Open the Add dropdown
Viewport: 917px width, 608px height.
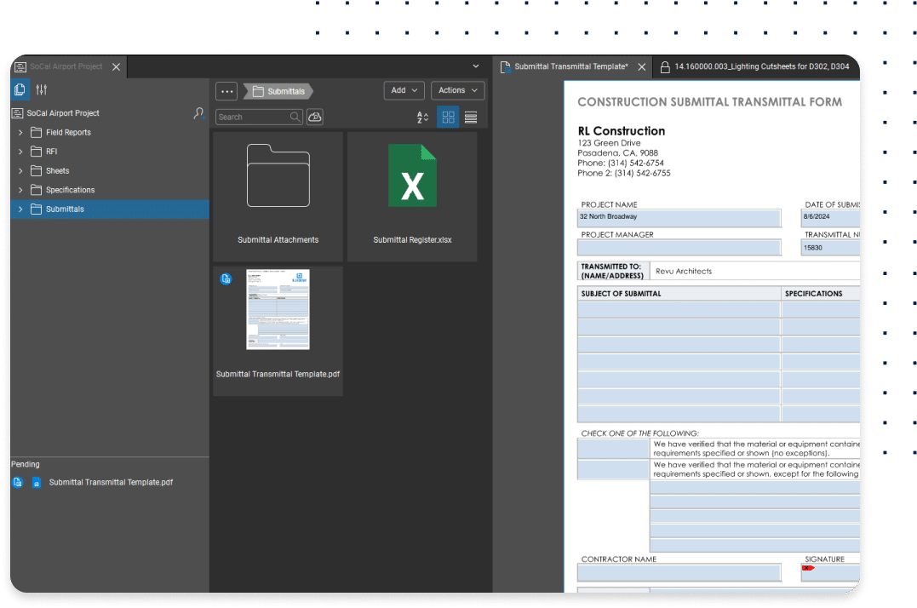404,90
